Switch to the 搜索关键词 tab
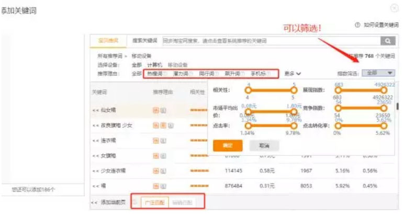The height and width of the screenshot is (215, 404). pos(144,40)
